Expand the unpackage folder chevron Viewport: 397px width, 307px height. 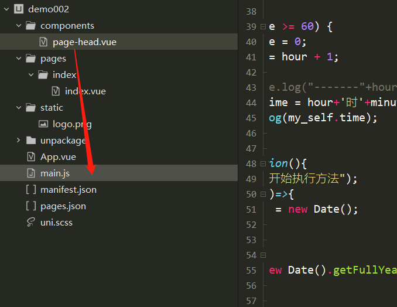click(x=18, y=141)
